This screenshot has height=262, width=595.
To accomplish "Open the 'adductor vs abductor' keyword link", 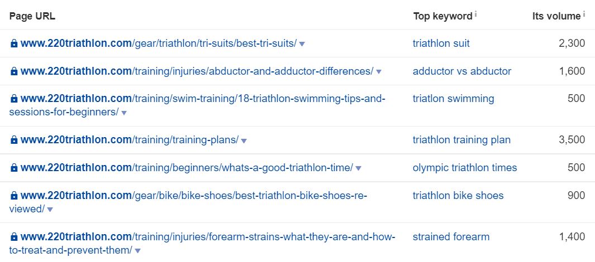I will 462,71.
